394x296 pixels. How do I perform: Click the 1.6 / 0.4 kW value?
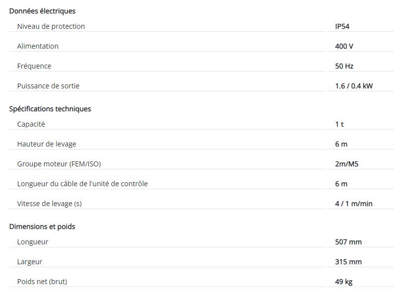[x=354, y=86]
